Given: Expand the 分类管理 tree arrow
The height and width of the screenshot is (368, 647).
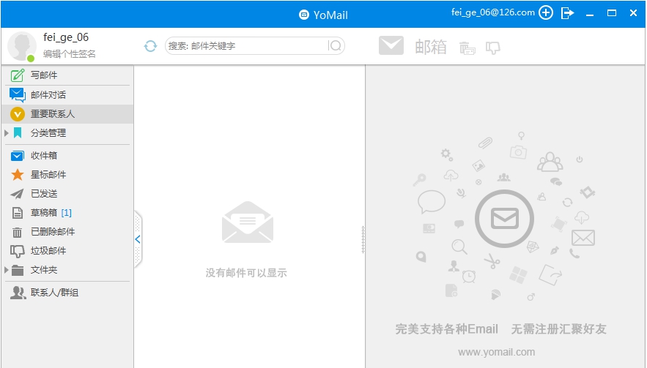Looking at the screenshot, I should point(6,133).
